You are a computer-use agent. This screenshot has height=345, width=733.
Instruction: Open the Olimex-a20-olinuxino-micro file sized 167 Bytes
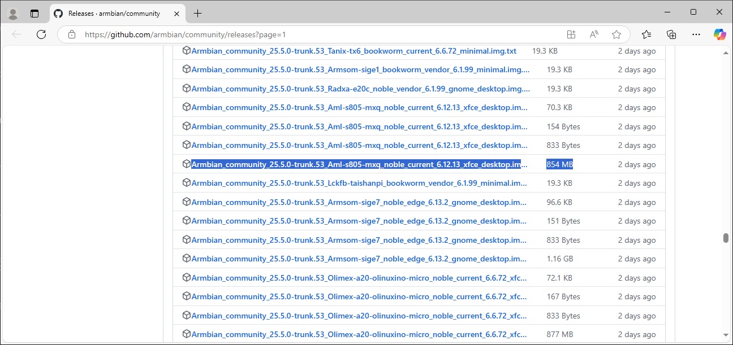tap(360, 296)
